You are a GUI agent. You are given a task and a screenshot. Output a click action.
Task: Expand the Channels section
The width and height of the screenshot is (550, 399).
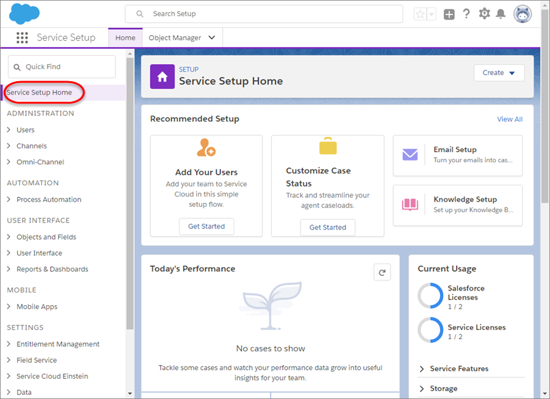9,146
